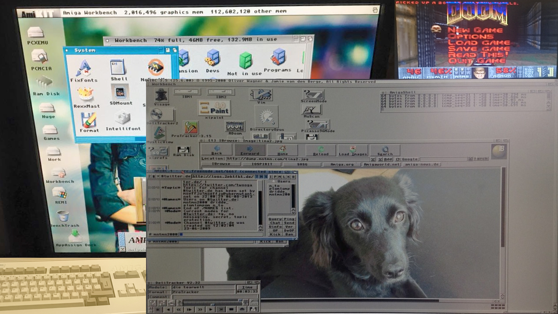Choose Load Game in the Doom menu
The image size is (558, 314).
479,43
